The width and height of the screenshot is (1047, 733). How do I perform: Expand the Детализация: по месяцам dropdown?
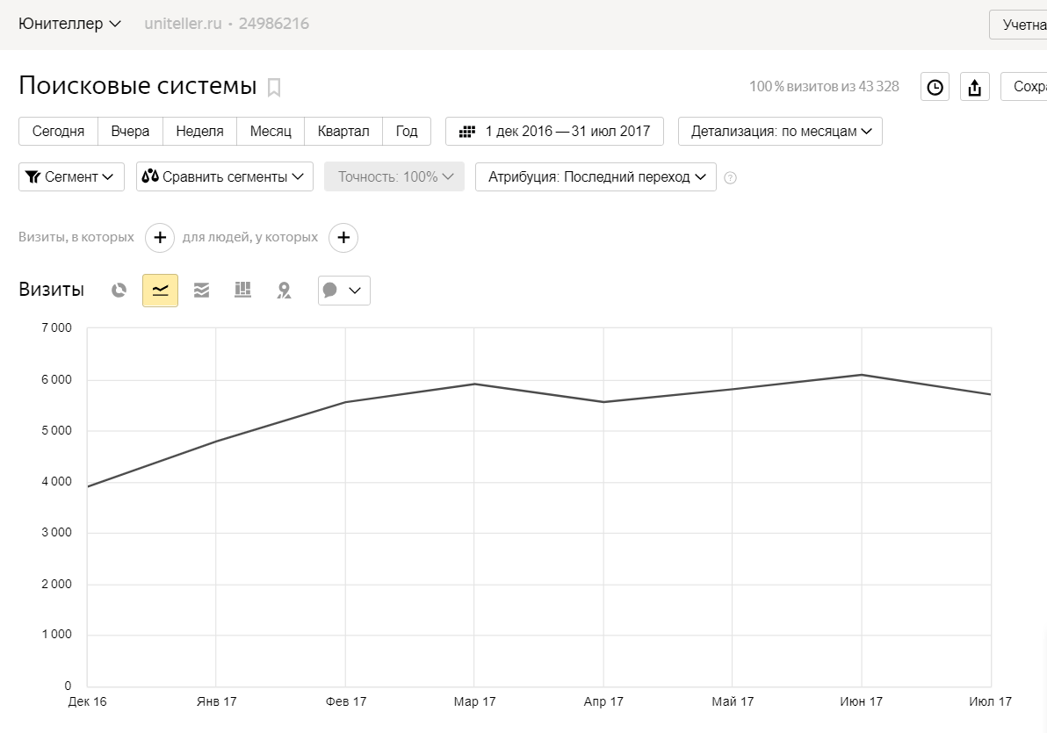[780, 132]
